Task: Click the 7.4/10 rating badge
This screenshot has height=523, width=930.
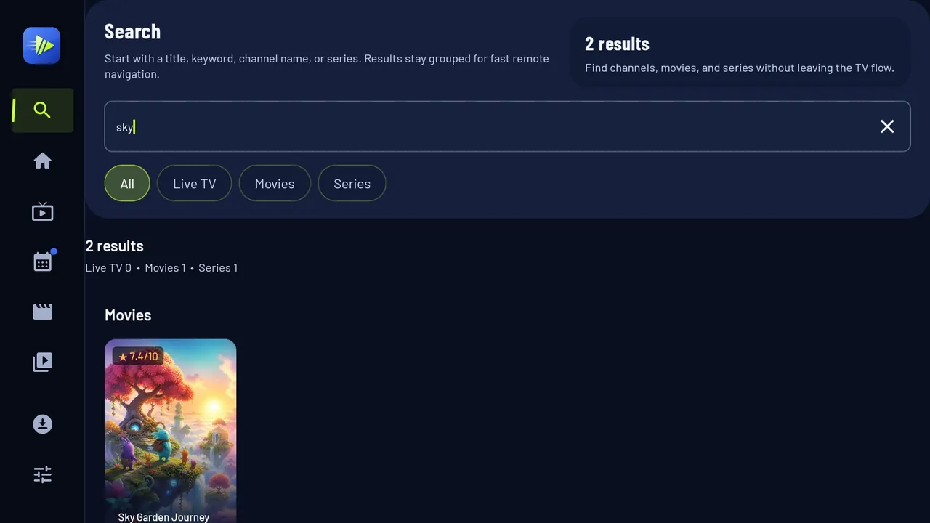Action: click(x=138, y=357)
